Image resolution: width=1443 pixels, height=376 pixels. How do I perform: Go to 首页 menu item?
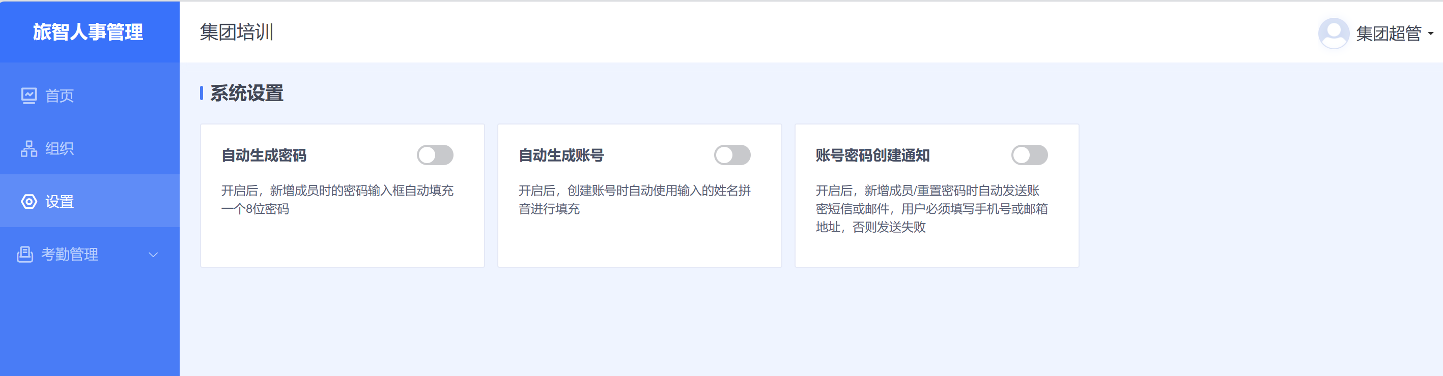click(x=90, y=96)
